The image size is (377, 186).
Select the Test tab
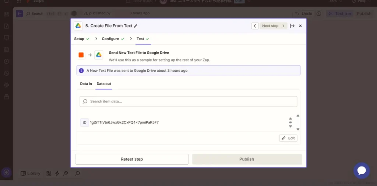click(140, 39)
